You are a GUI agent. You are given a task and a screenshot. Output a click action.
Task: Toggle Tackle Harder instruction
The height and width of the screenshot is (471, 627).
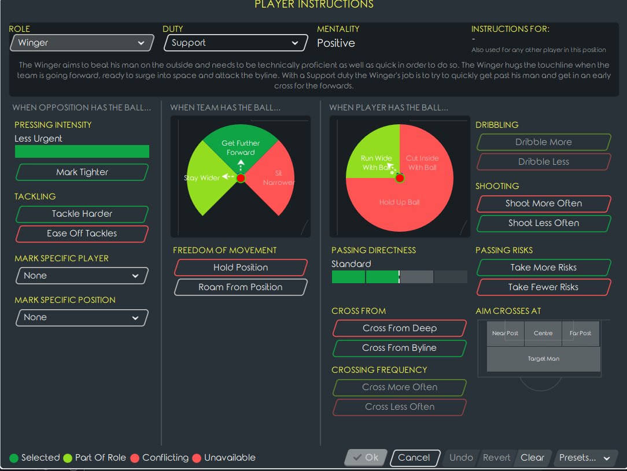click(82, 214)
